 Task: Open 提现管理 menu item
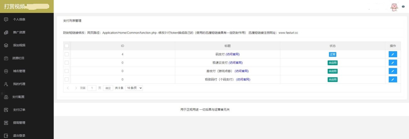[x=27, y=123]
